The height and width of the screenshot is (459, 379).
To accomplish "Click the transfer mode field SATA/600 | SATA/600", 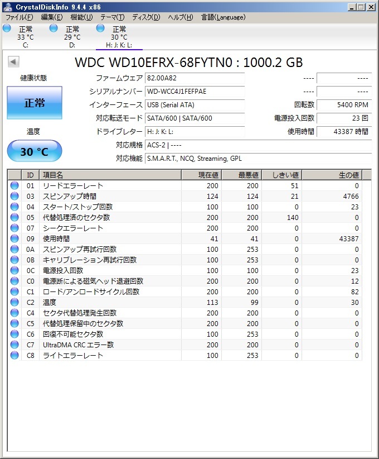I will pyautogui.click(x=195, y=118).
